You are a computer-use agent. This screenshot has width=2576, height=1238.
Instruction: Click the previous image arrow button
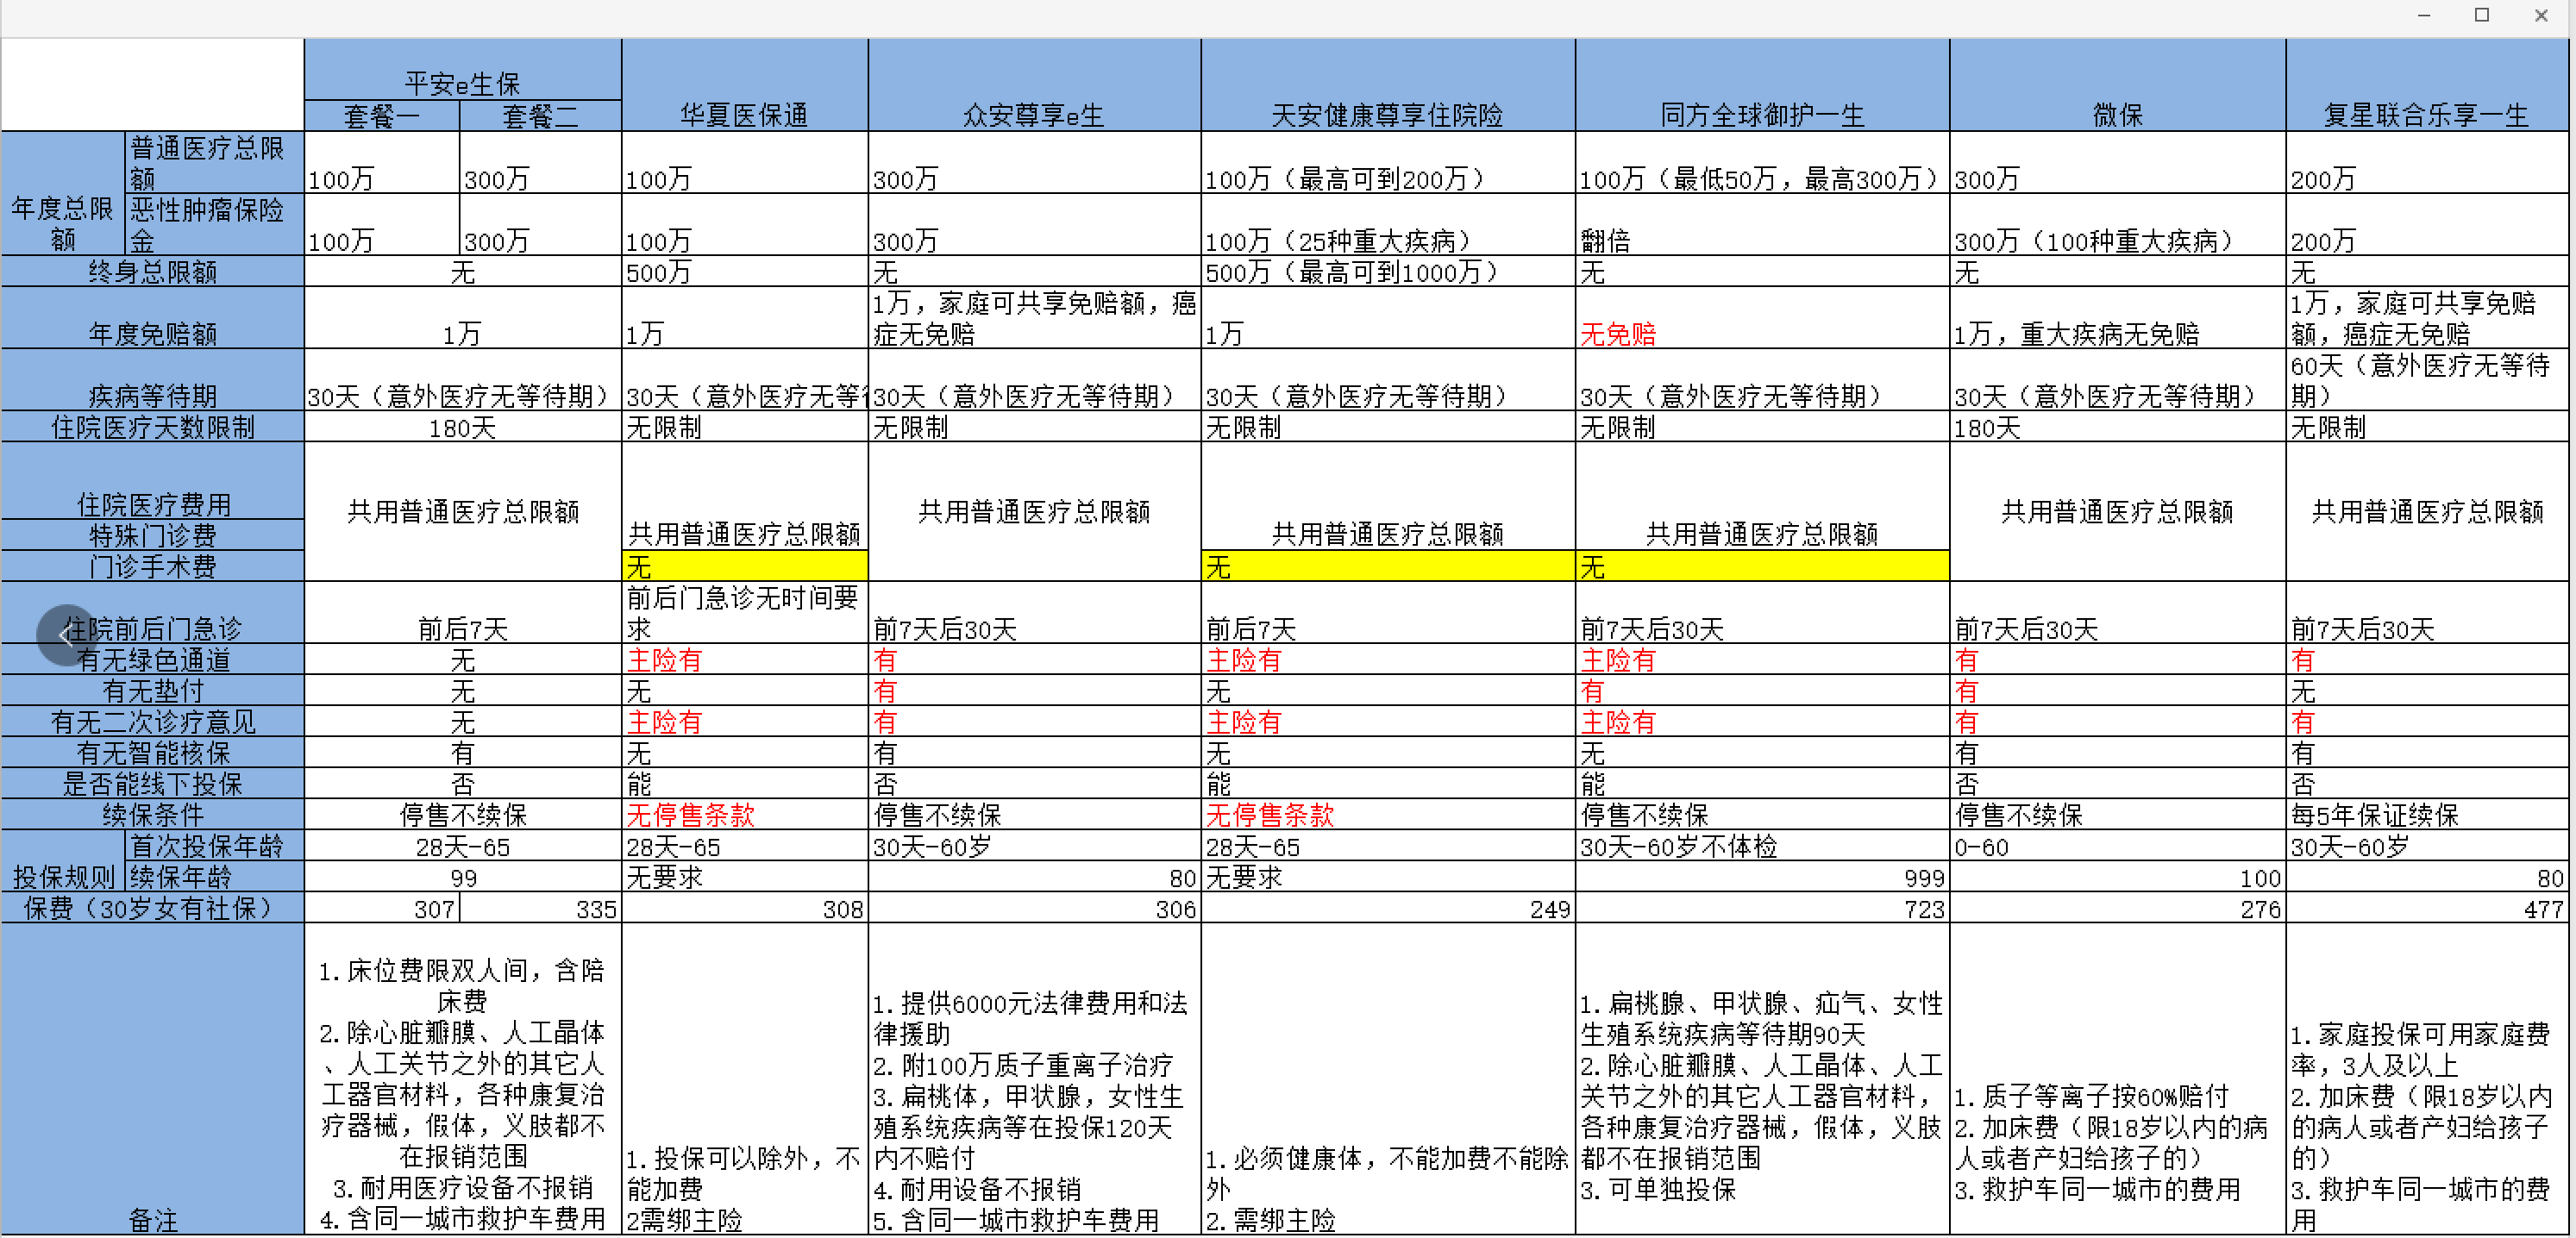click(x=67, y=634)
